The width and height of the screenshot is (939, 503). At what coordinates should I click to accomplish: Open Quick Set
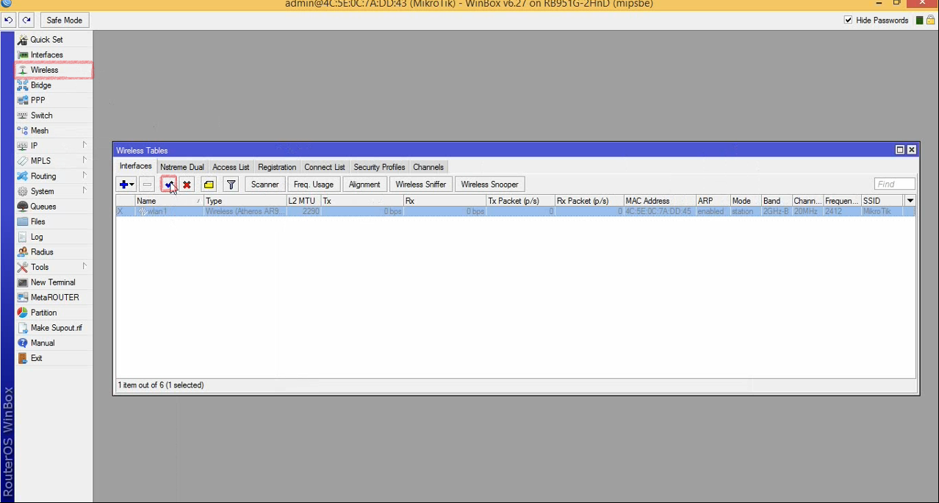point(53,40)
